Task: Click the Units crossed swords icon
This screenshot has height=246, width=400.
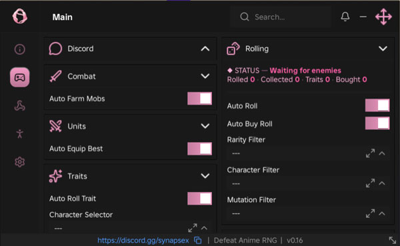Action: 55,126
